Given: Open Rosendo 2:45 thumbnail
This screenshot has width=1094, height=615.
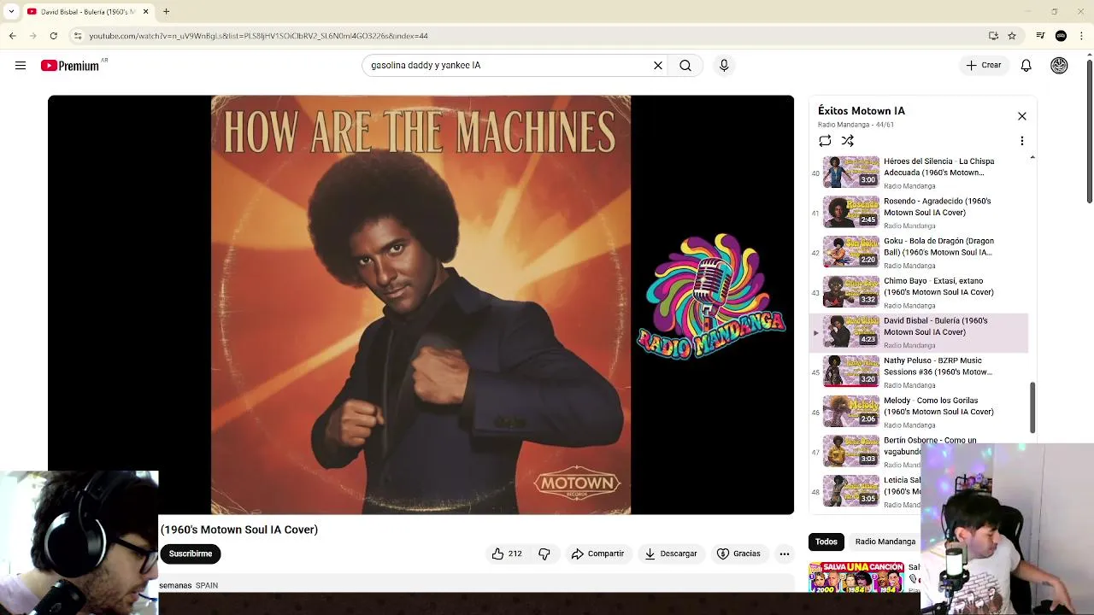Looking at the screenshot, I should click(850, 212).
